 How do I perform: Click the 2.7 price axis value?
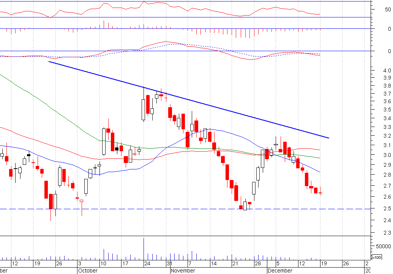[387, 186]
